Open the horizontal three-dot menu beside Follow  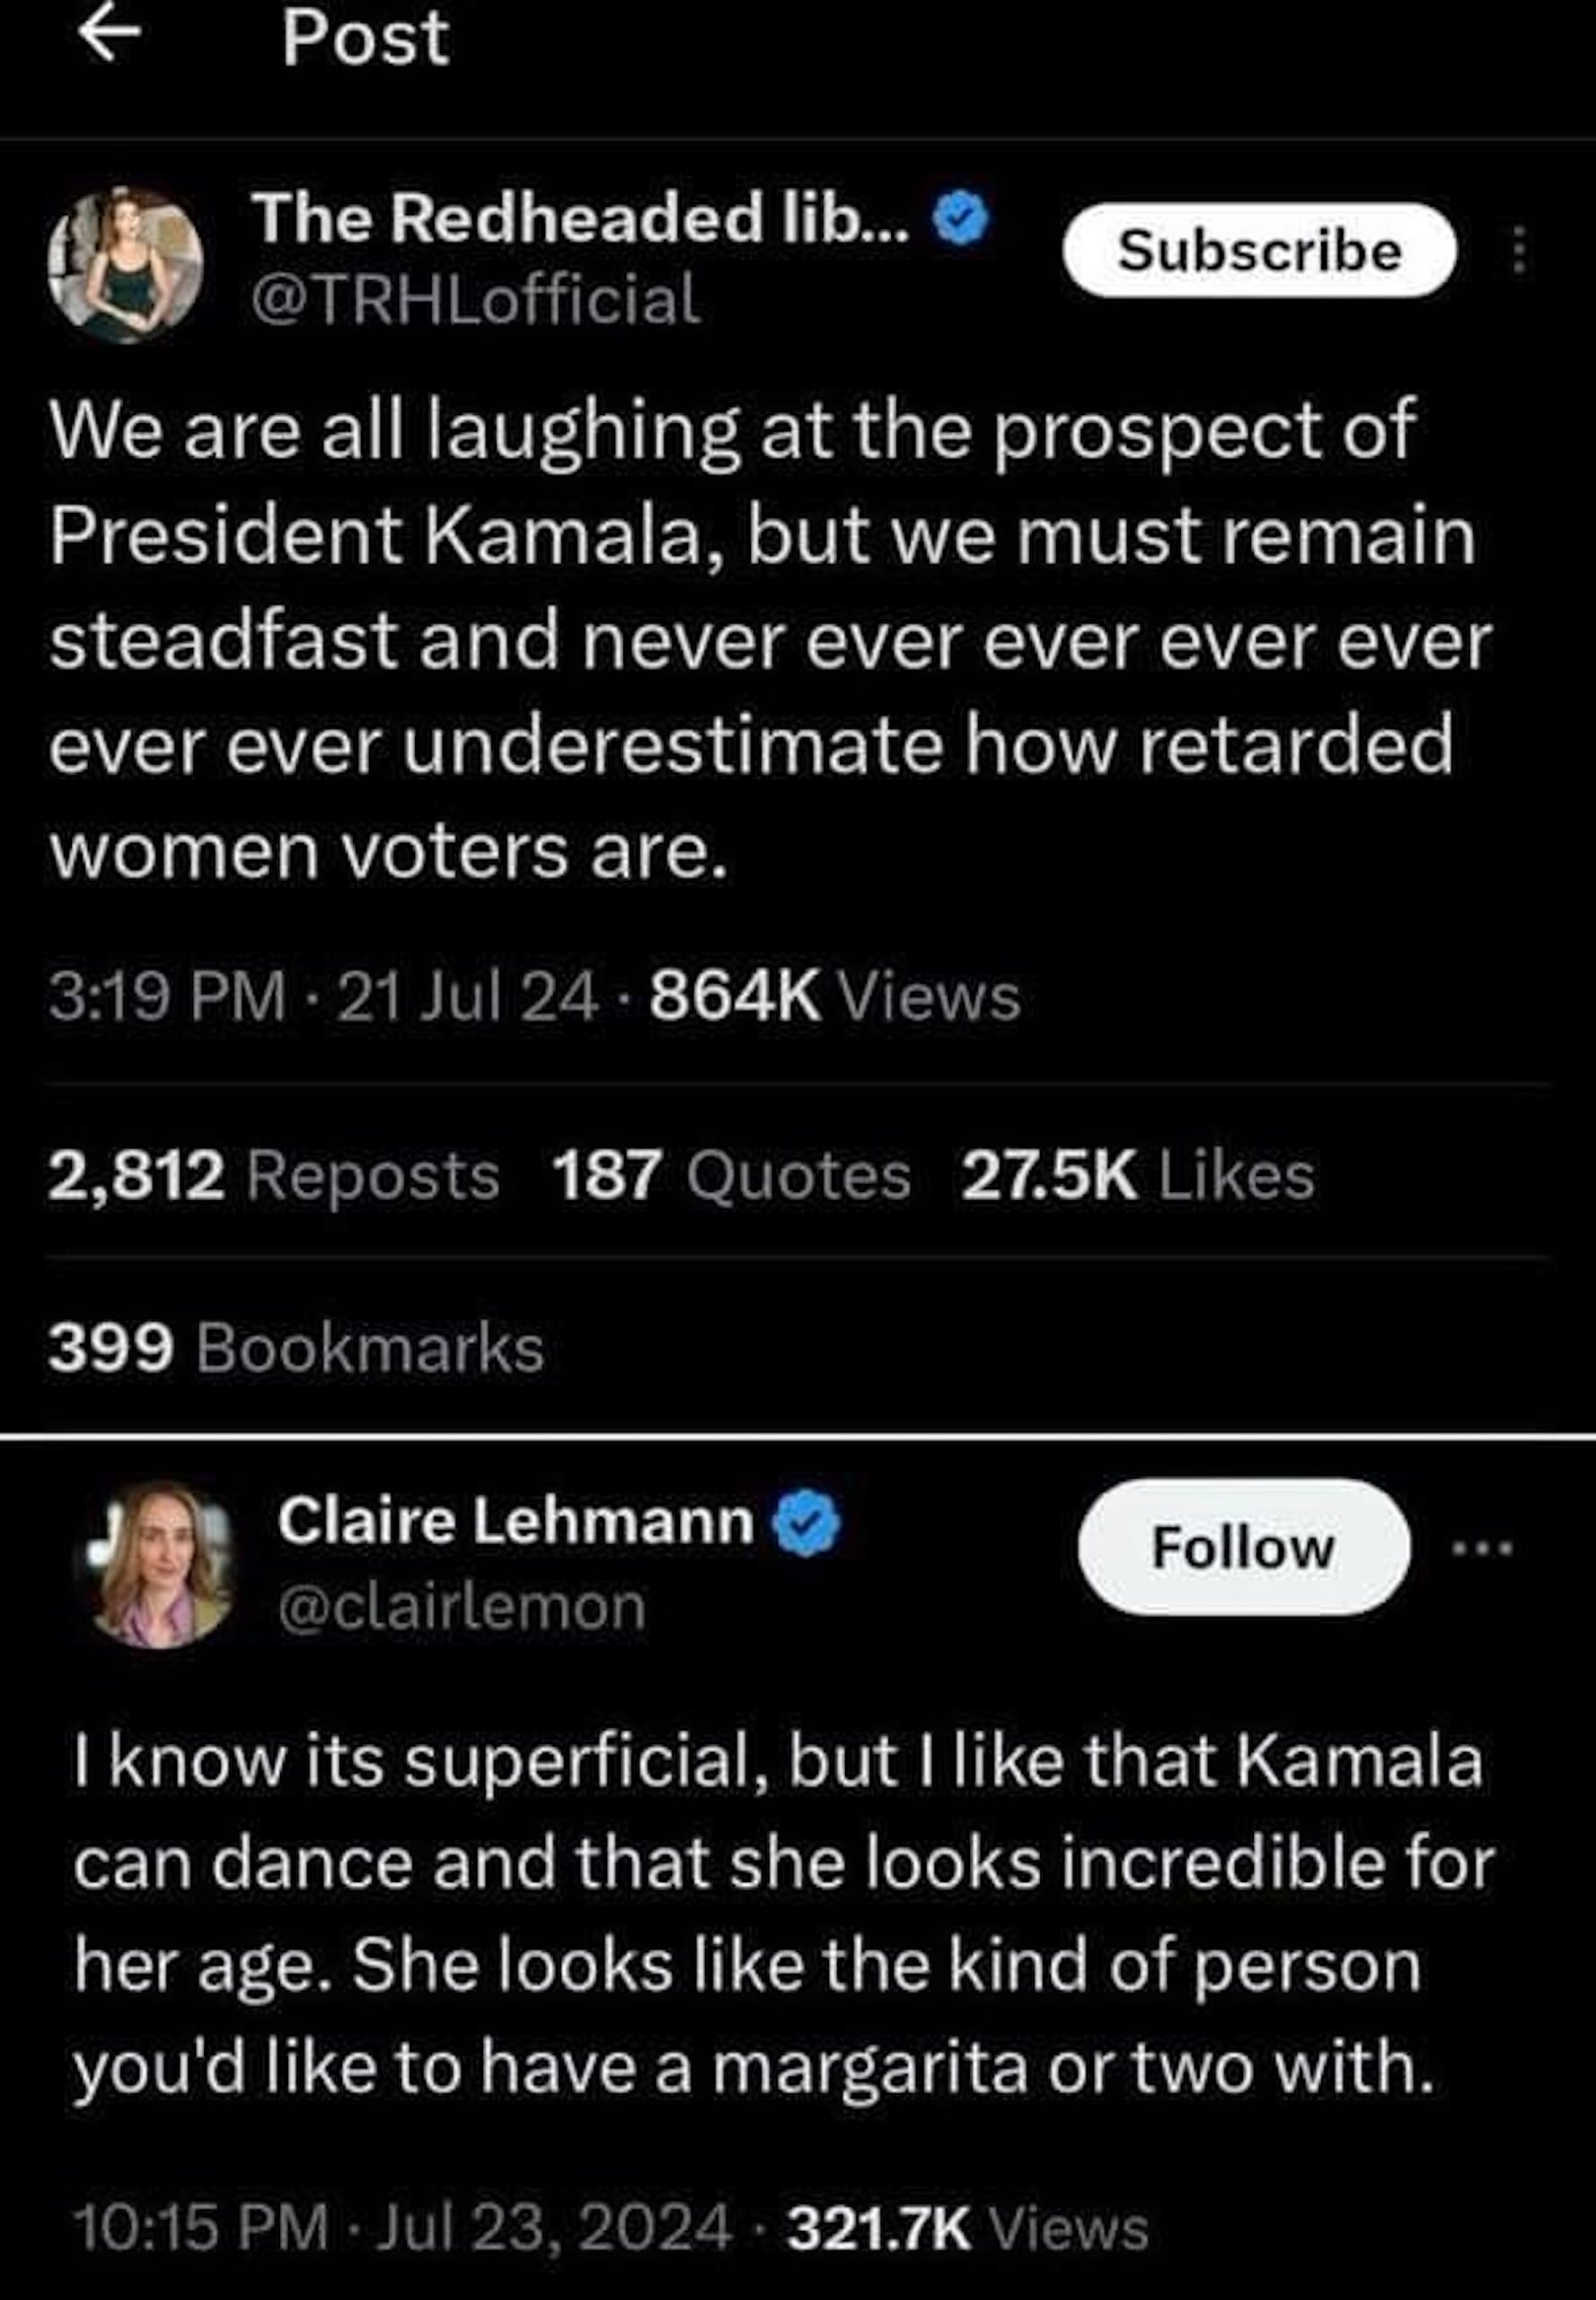tap(1484, 1549)
